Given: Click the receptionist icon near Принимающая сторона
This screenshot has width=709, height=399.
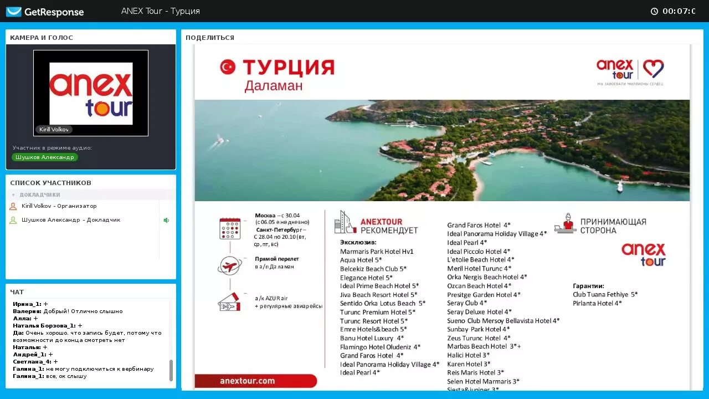Looking at the screenshot, I should (565, 223).
